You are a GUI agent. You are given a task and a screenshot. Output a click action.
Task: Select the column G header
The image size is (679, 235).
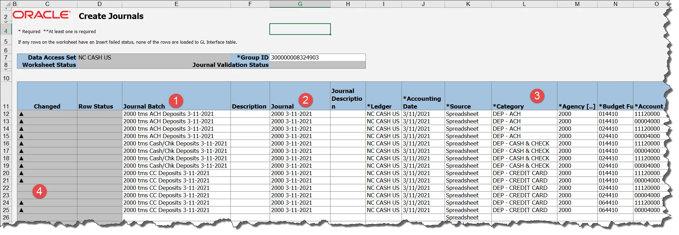click(x=300, y=4)
